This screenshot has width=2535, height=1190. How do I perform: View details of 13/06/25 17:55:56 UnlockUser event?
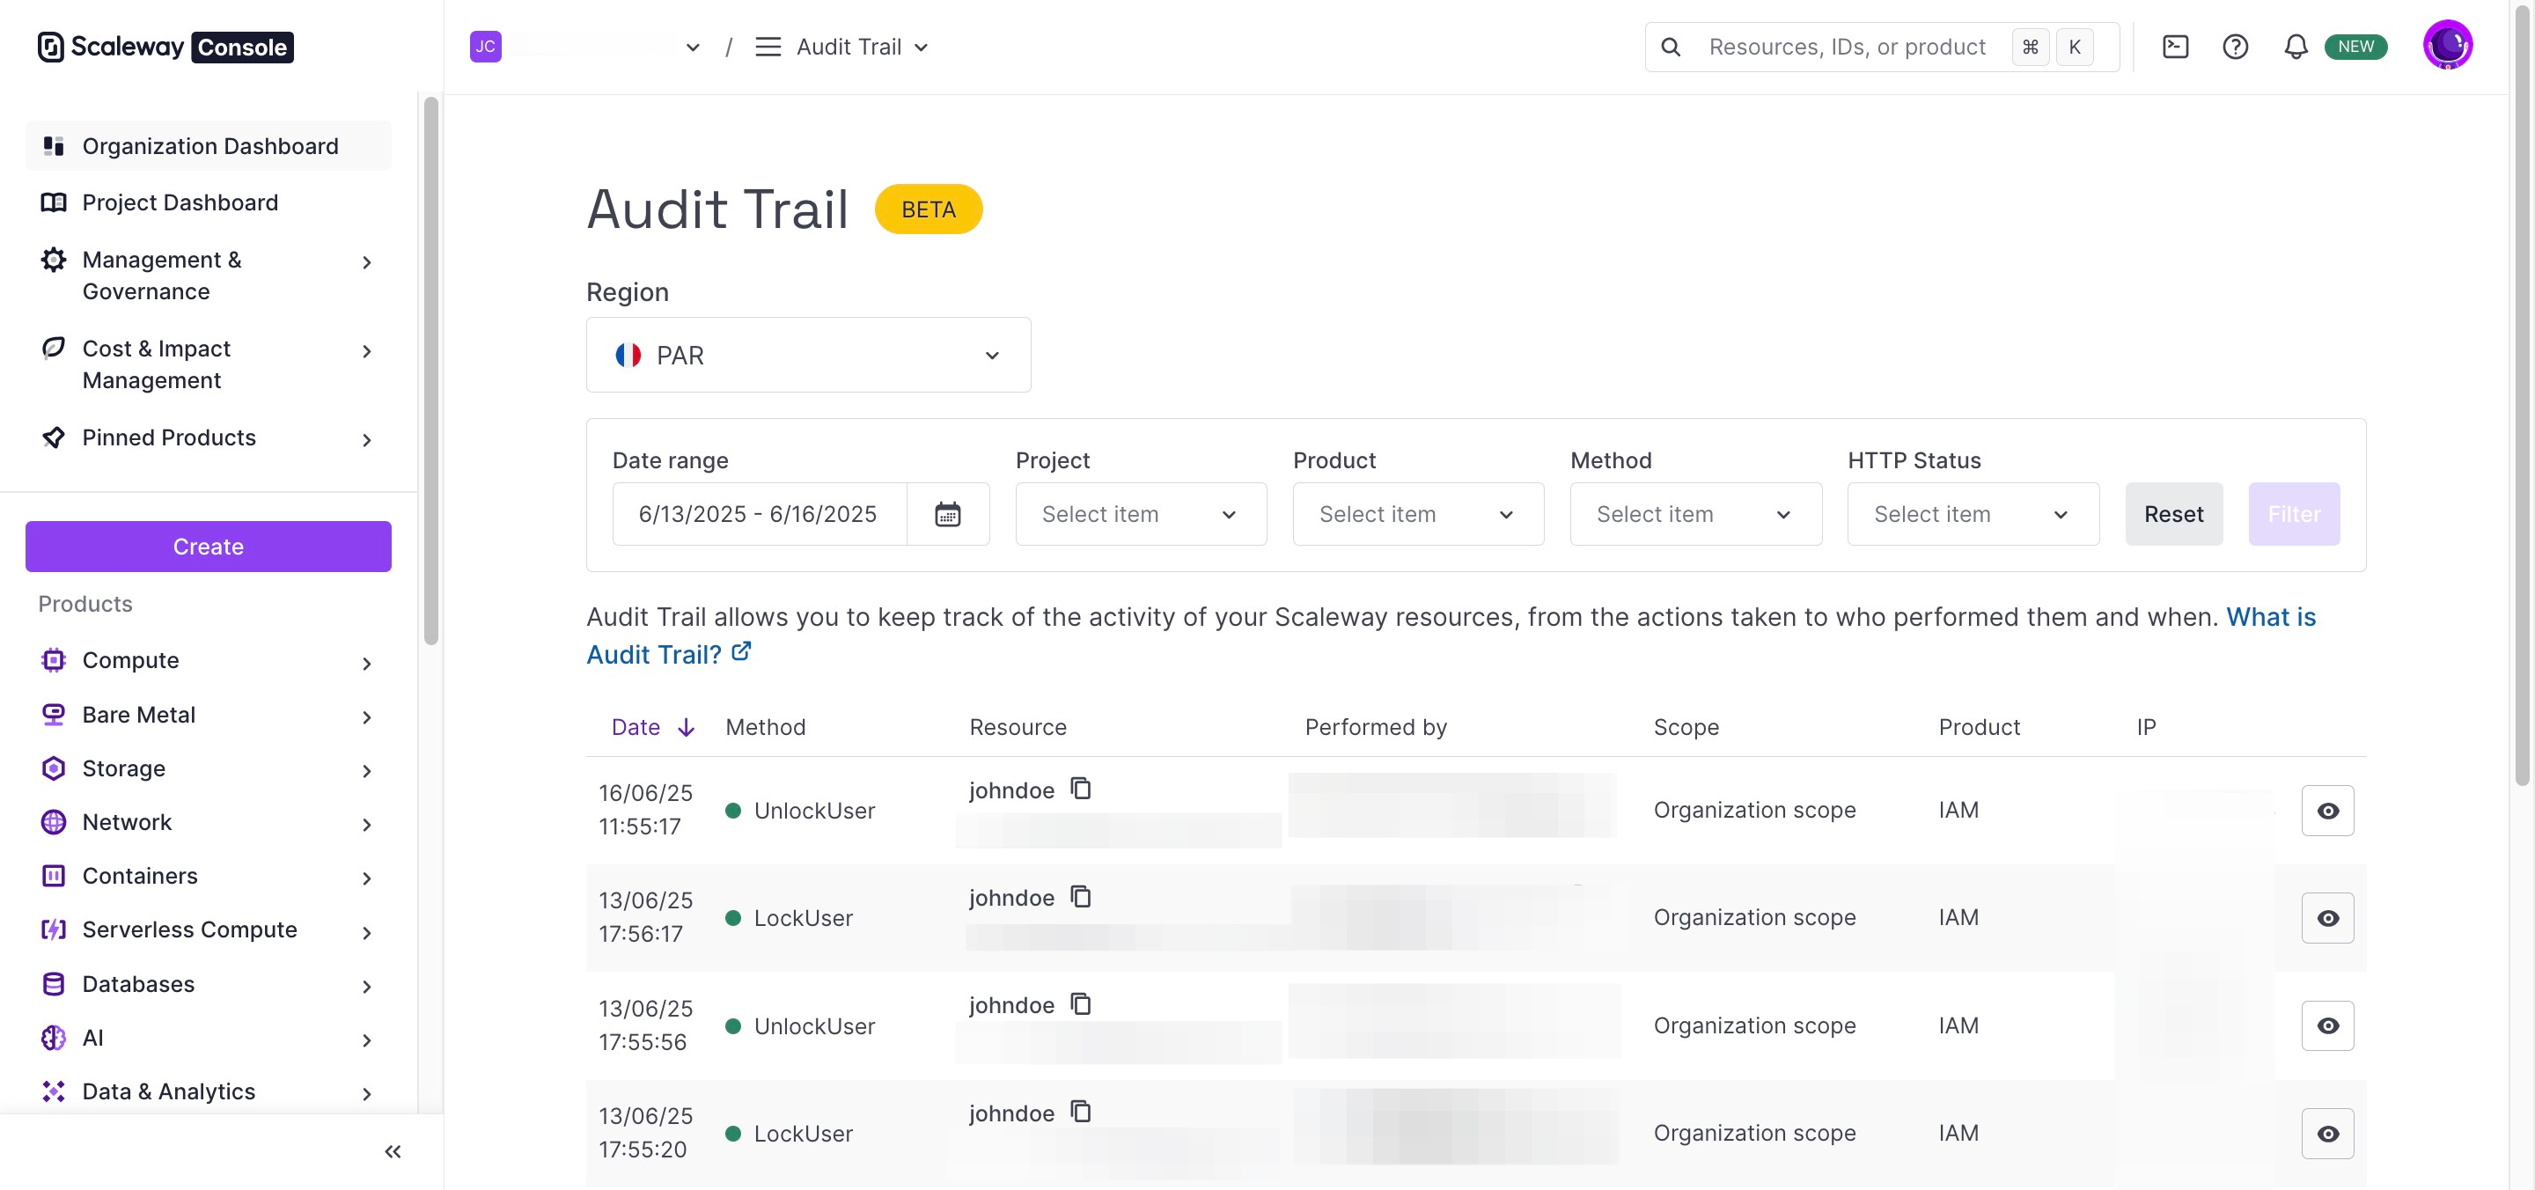pos(2326,1025)
